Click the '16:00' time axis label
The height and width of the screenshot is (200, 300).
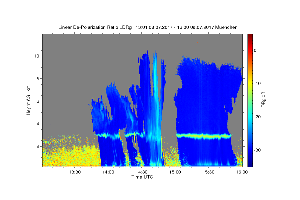(242, 172)
